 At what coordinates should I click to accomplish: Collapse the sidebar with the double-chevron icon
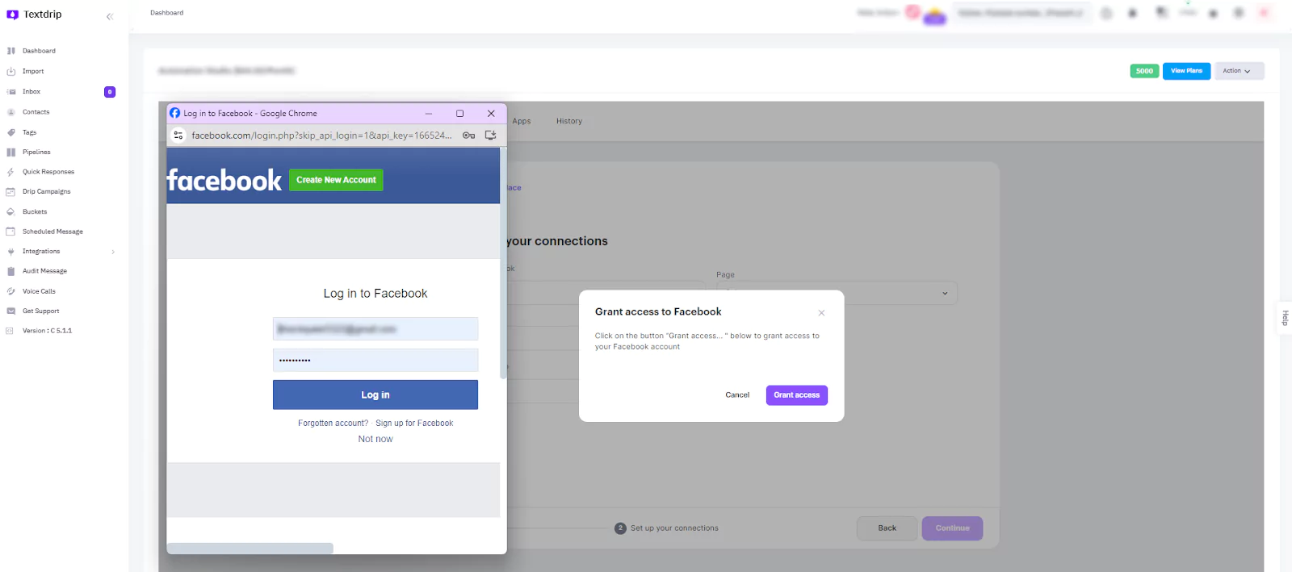pos(110,16)
